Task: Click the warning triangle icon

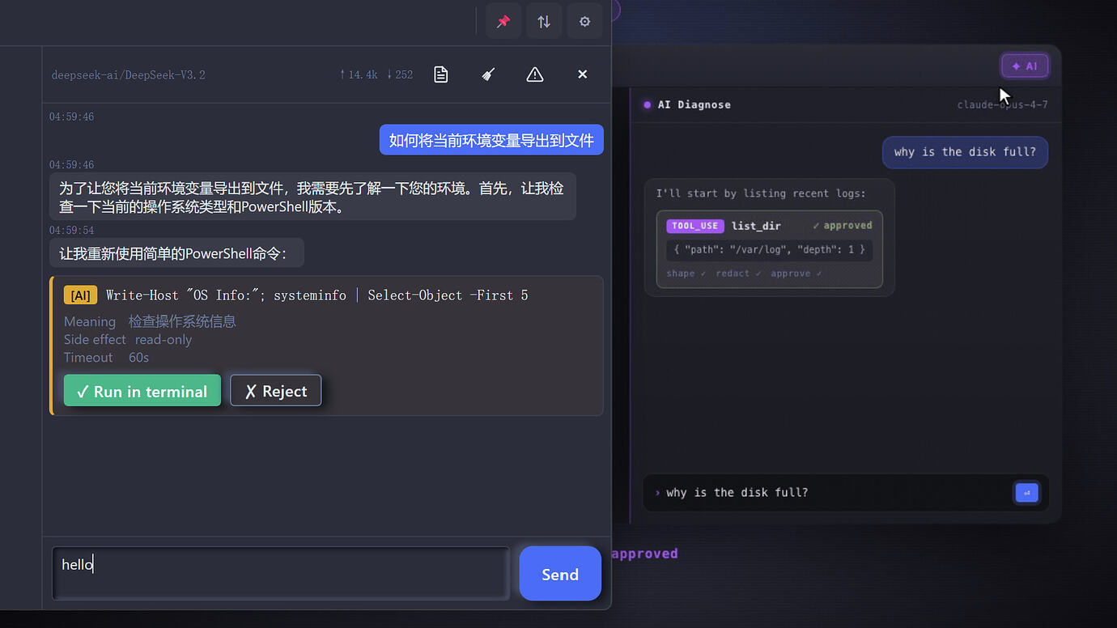Action: point(535,74)
